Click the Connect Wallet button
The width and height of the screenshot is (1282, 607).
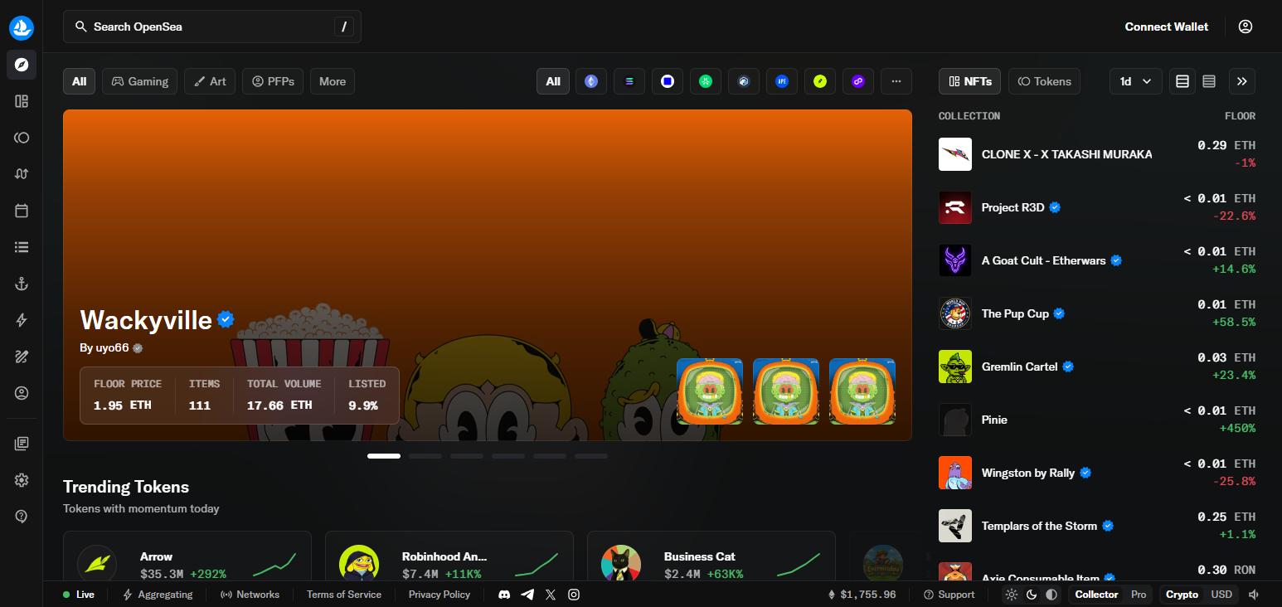(1167, 27)
